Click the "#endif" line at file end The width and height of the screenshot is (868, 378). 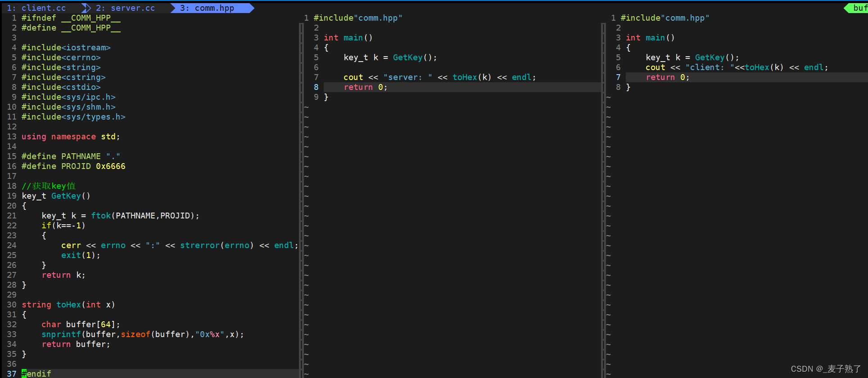click(x=36, y=374)
